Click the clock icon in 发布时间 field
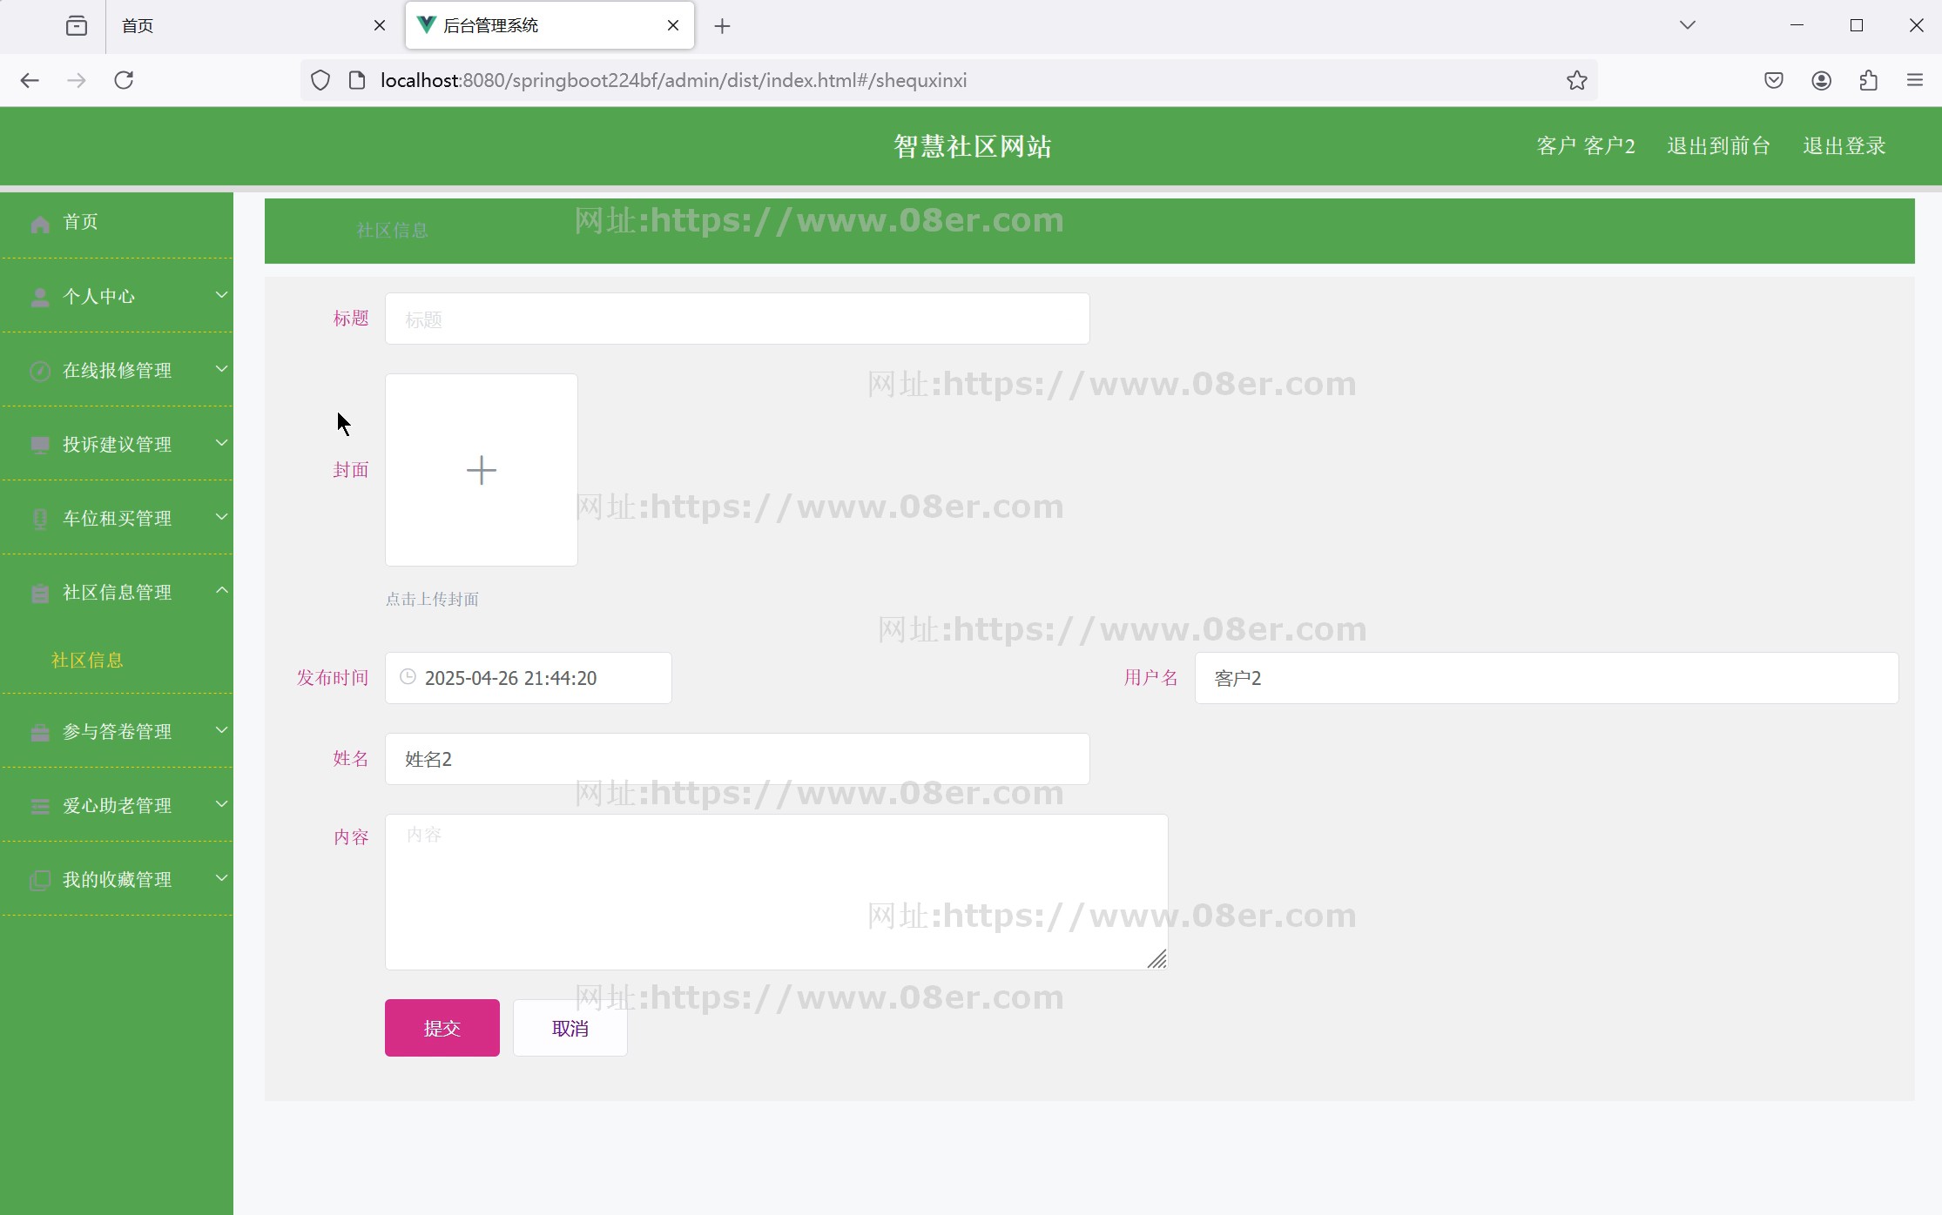The image size is (1942, 1215). pyautogui.click(x=408, y=677)
